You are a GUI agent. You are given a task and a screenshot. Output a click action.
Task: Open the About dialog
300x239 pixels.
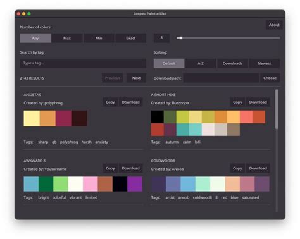[274, 25]
